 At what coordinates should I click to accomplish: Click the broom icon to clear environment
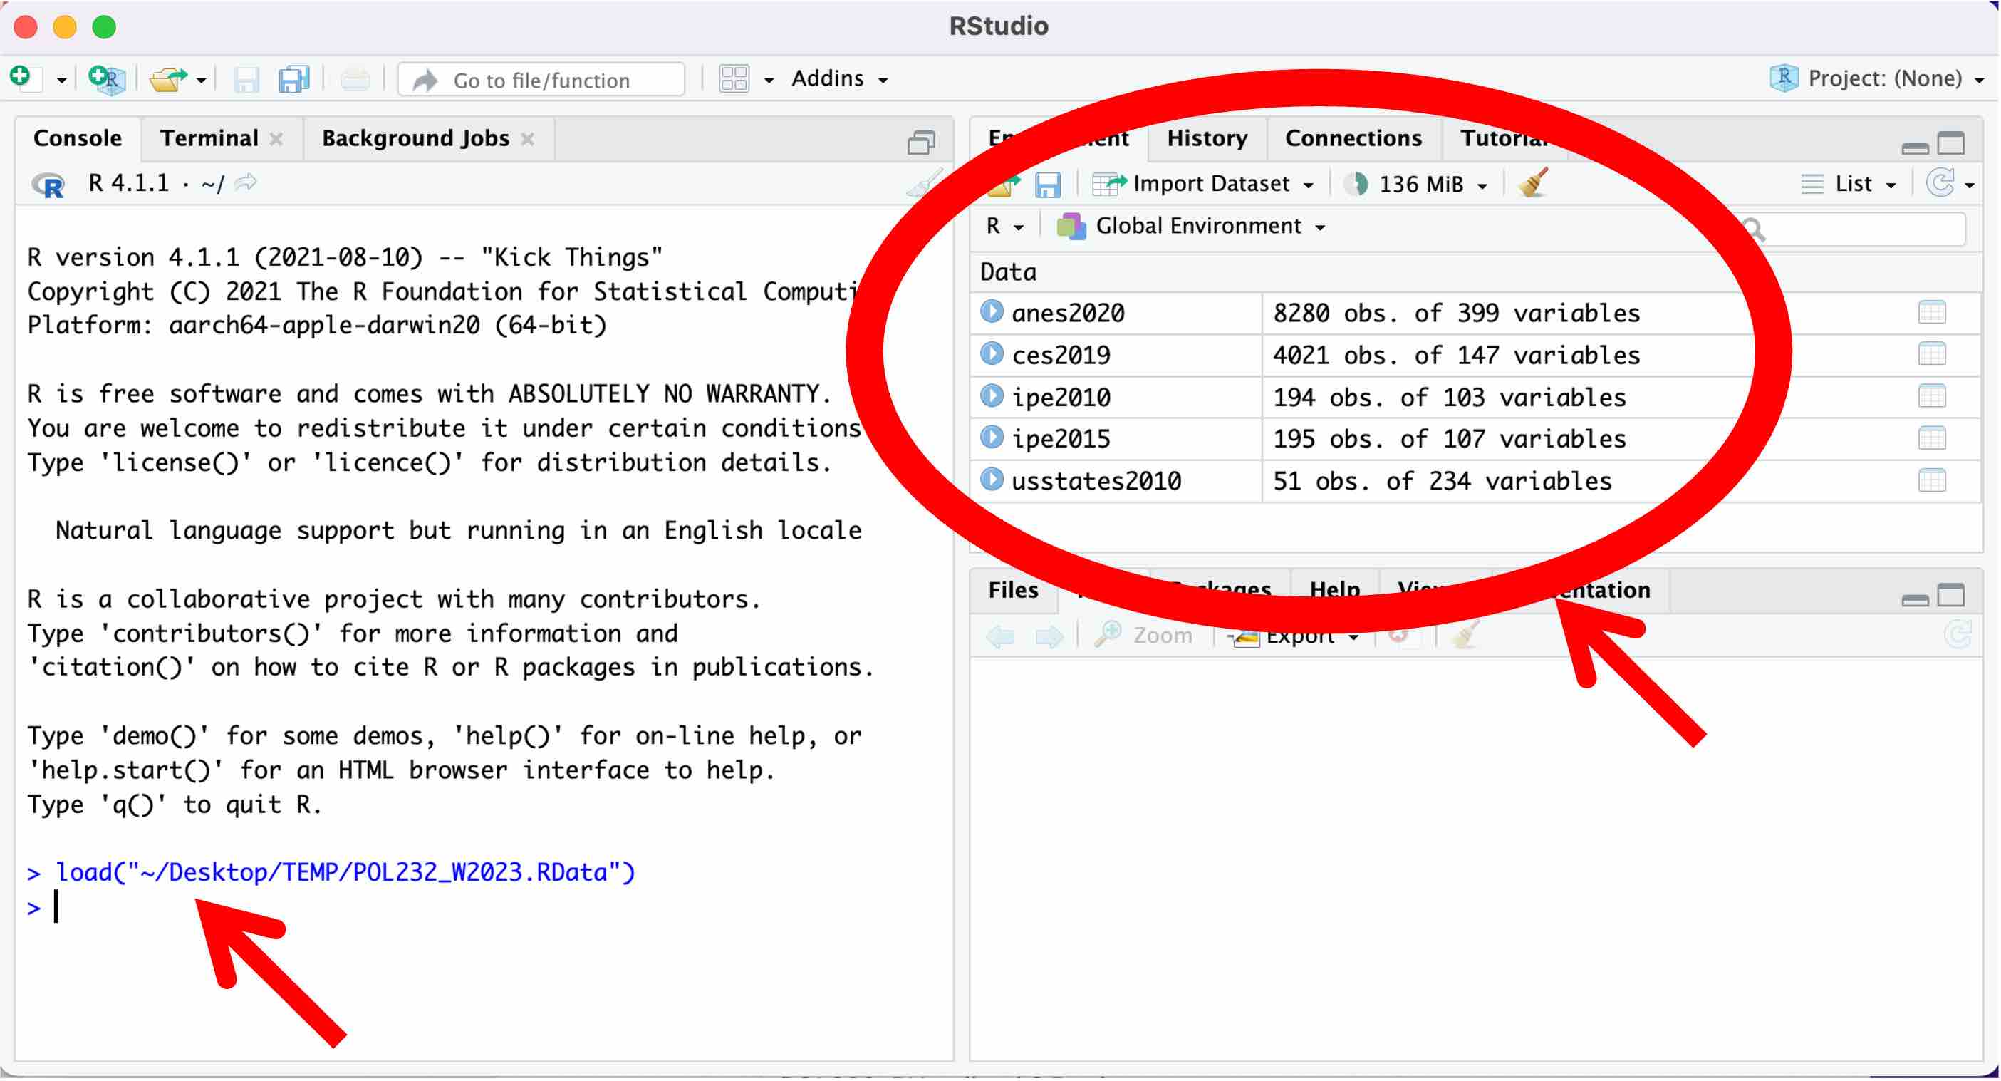1534,183
